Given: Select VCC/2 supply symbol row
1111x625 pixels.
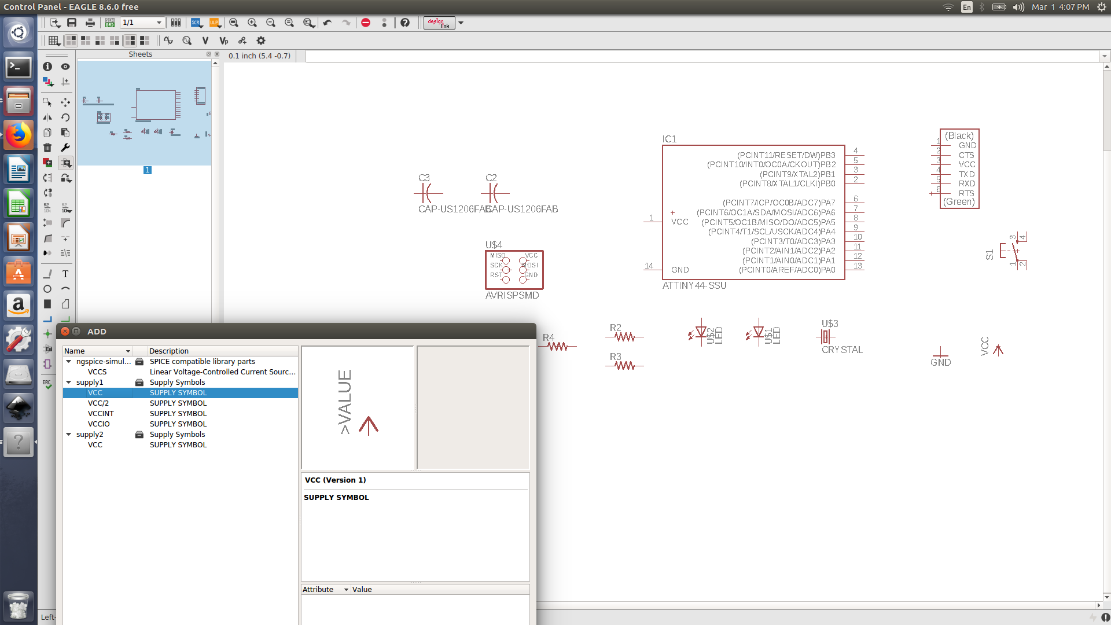Looking at the screenshot, I should point(181,403).
